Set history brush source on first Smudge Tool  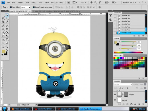click(115, 15)
